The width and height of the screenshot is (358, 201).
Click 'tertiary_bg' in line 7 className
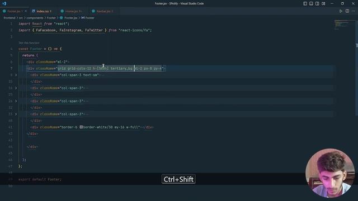coord(121,68)
